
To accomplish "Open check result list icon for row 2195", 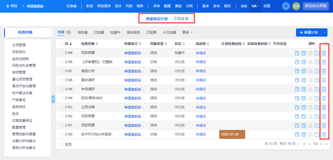I will pos(304,89).
